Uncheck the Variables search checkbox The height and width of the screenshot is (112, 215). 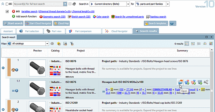click(7, 11)
